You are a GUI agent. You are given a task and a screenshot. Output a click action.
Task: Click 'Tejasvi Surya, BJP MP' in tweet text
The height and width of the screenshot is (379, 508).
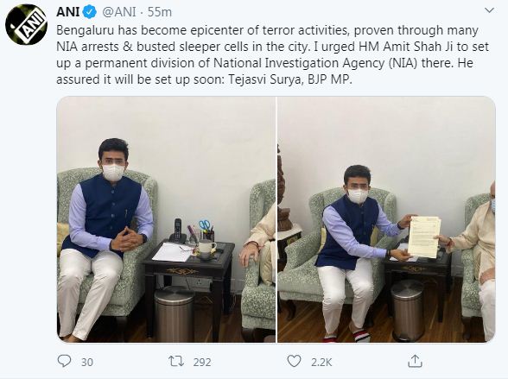(x=290, y=79)
